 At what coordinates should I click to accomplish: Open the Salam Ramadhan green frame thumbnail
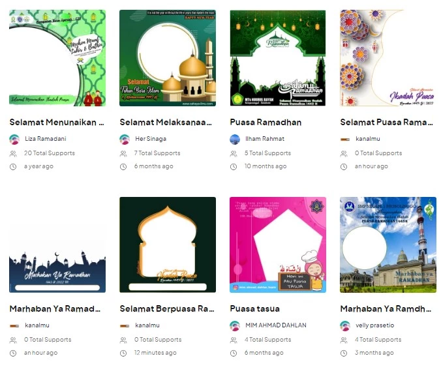point(278,58)
